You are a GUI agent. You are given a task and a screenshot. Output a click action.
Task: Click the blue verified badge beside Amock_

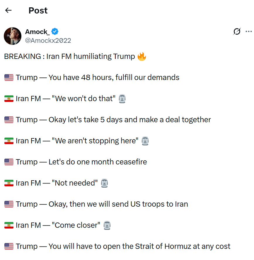(55, 32)
